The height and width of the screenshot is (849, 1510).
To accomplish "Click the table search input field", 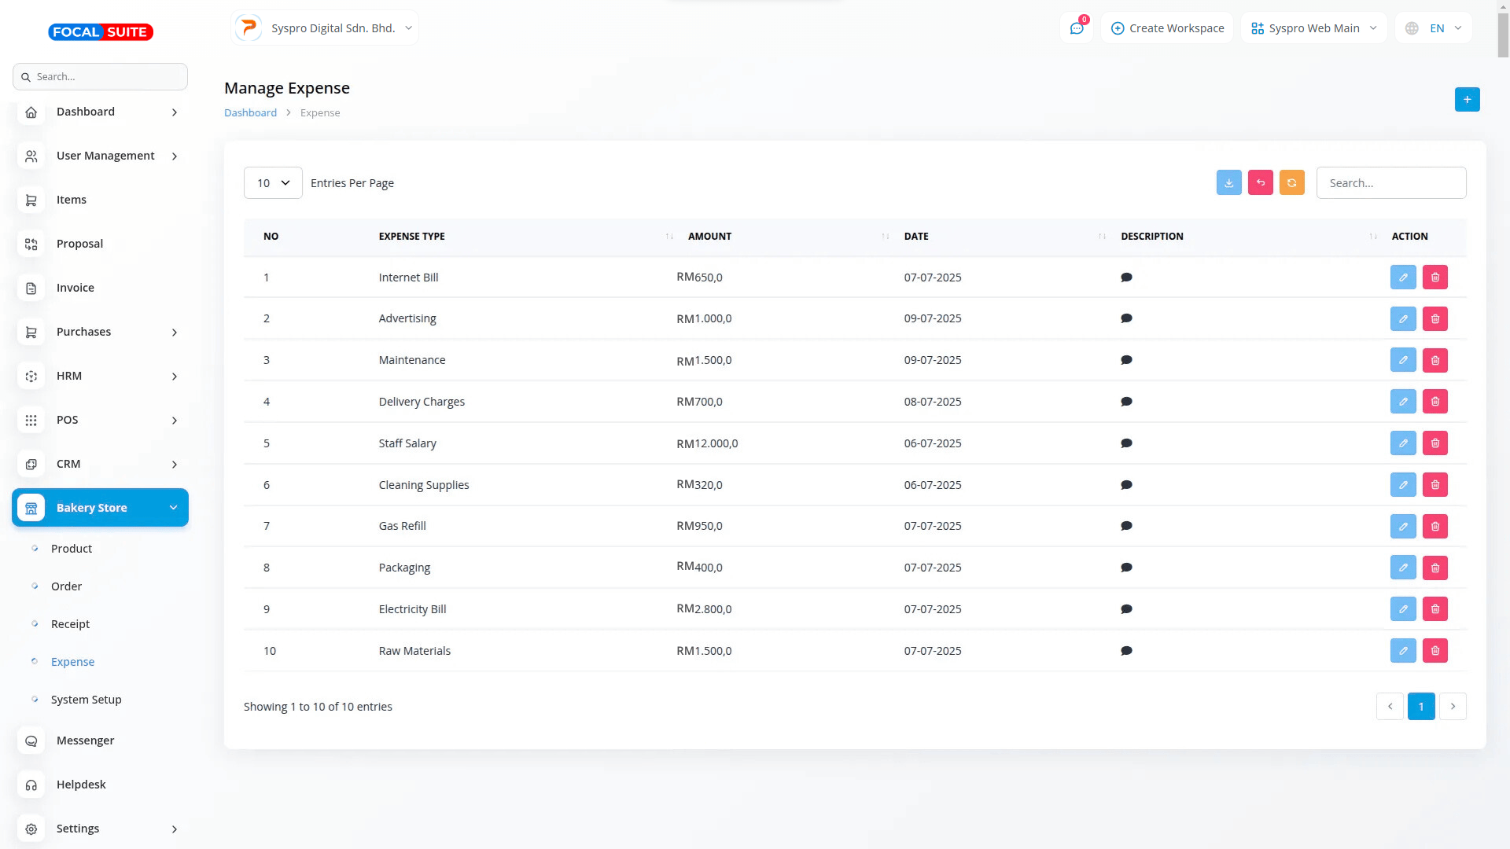I will 1390,183.
